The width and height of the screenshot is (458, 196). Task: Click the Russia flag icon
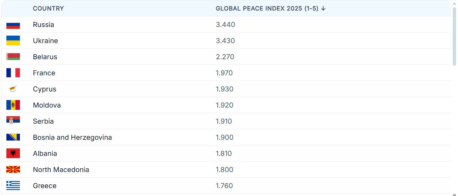[13, 25]
